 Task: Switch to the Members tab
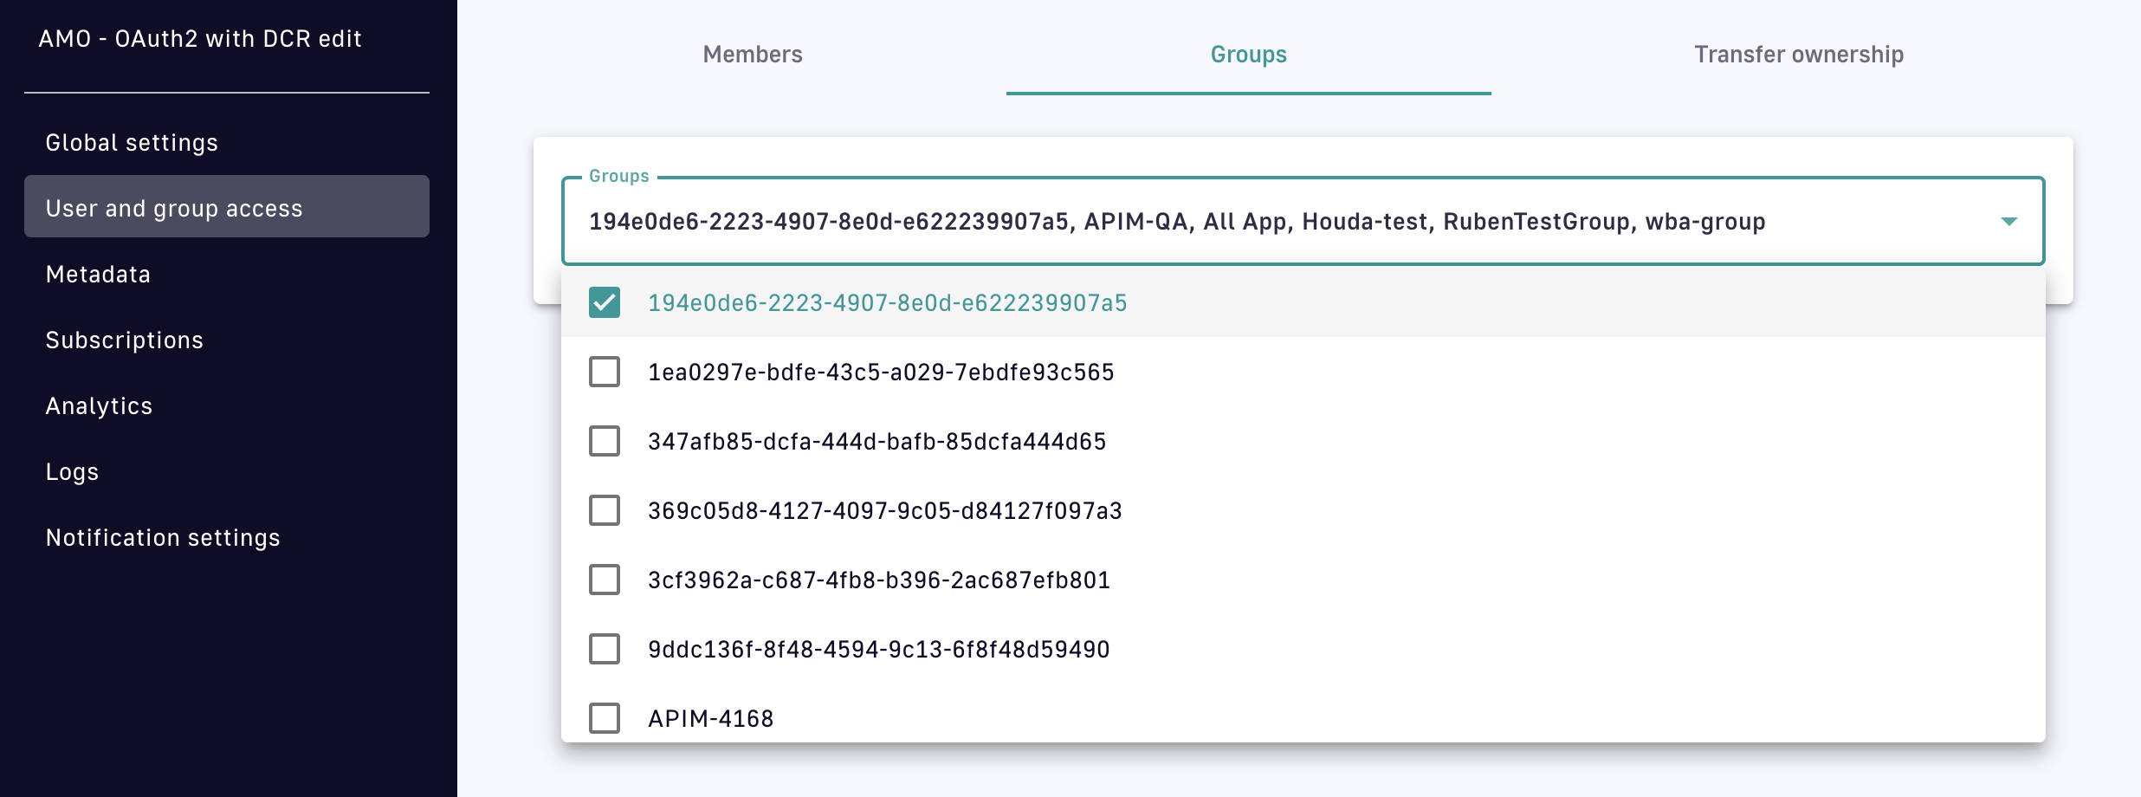coord(753,55)
